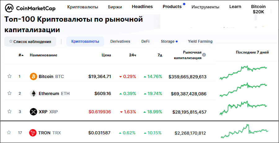Toggle the watchlist star for TRON
The height and width of the screenshot is (143, 279).
coord(9,133)
